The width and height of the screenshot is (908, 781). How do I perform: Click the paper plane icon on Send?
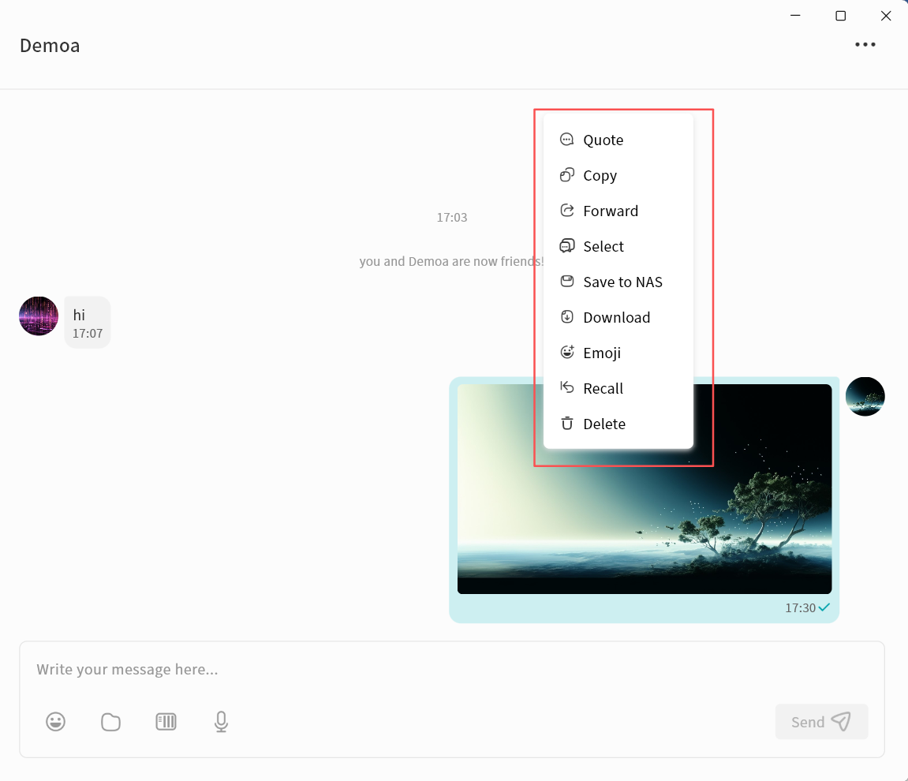click(x=841, y=722)
